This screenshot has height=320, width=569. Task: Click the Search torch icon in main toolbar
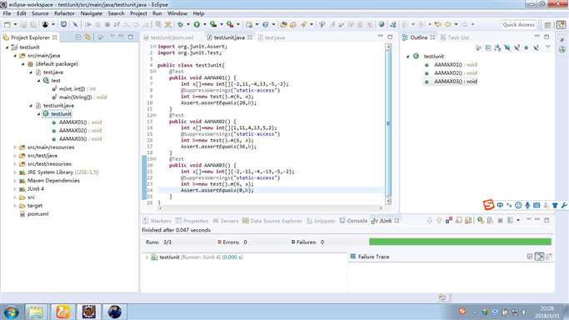point(303,24)
